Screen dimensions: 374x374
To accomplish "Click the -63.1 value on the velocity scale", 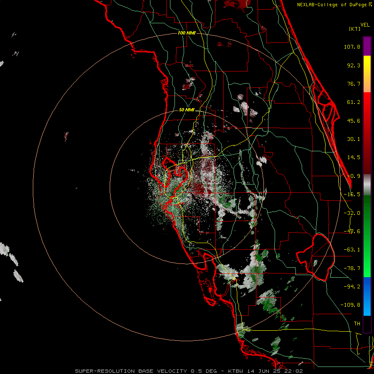I will [352, 250].
